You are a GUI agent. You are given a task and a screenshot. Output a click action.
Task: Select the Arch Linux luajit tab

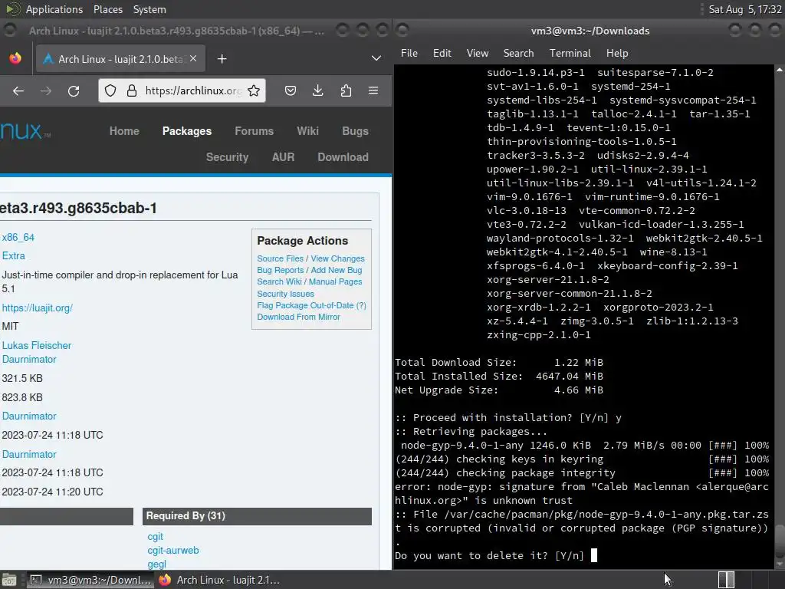pos(119,59)
